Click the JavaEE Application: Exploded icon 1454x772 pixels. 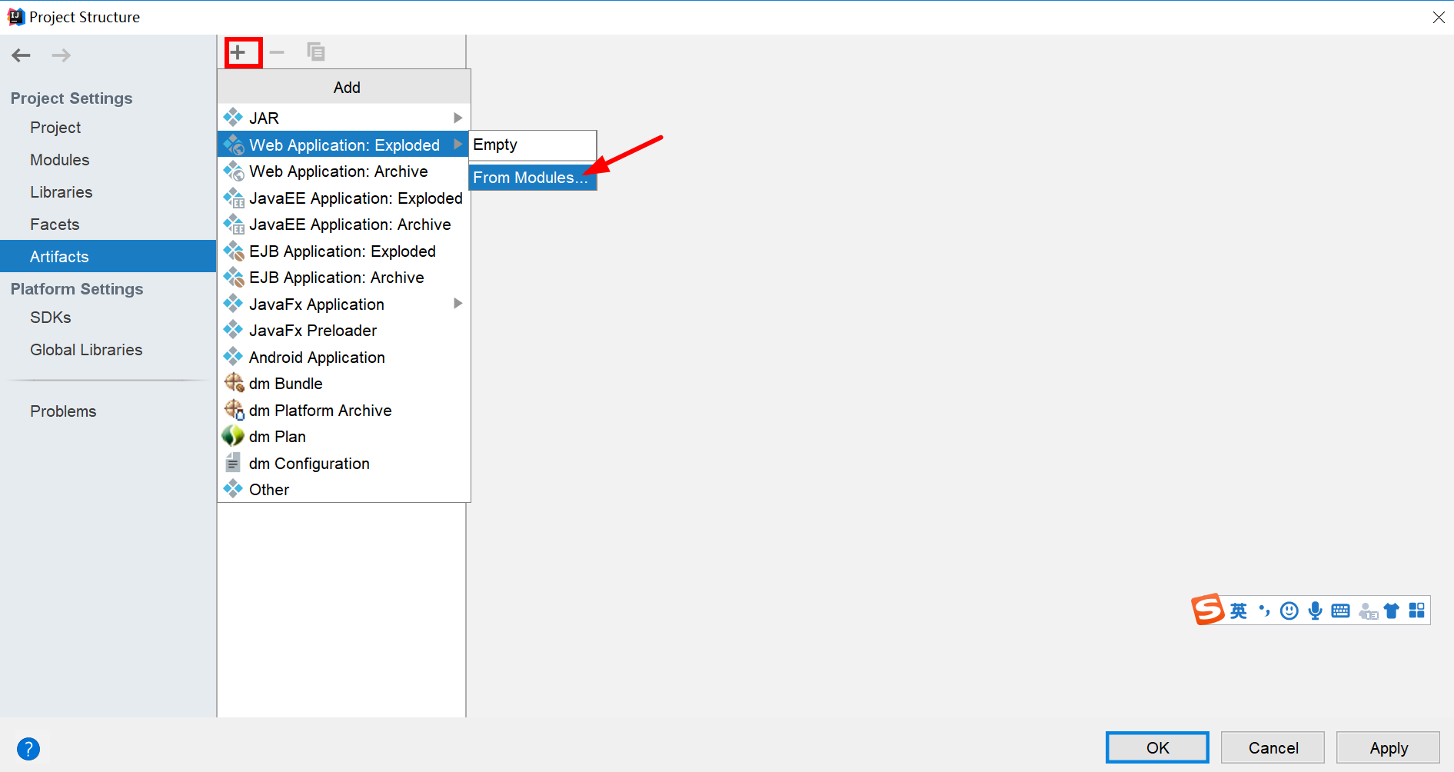(x=234, y=198)
